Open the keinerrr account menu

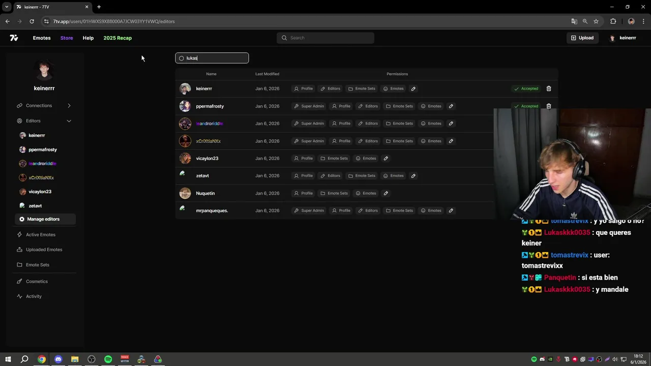click(623, 38)
